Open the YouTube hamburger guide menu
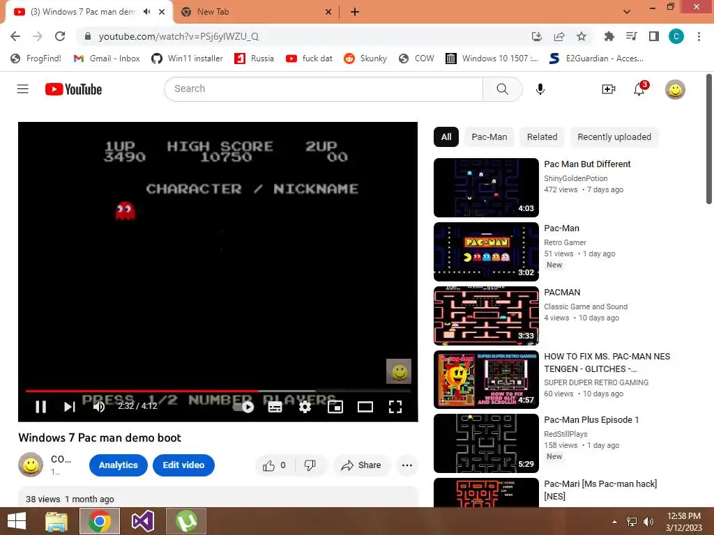Viewport: 714px width, 535px height. click(23, 88)
